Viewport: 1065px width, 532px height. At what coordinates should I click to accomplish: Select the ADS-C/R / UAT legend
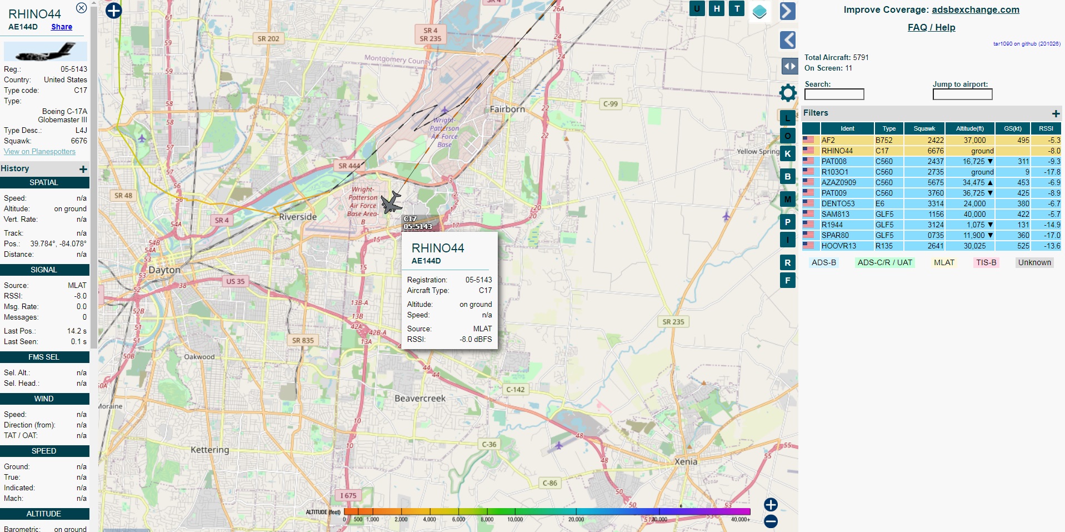885,262
